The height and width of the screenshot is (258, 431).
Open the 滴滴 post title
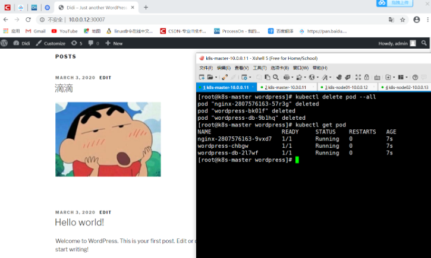pos(64,88)
